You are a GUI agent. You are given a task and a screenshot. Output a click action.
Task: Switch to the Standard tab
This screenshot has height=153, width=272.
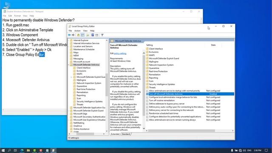click(x=126, y=134)
